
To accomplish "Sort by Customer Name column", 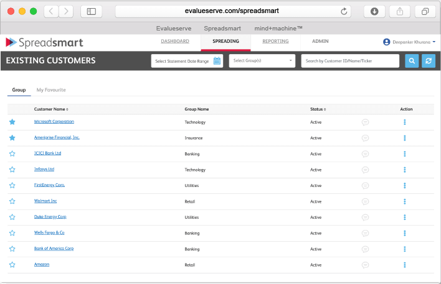I will click(x=51, y=109).
